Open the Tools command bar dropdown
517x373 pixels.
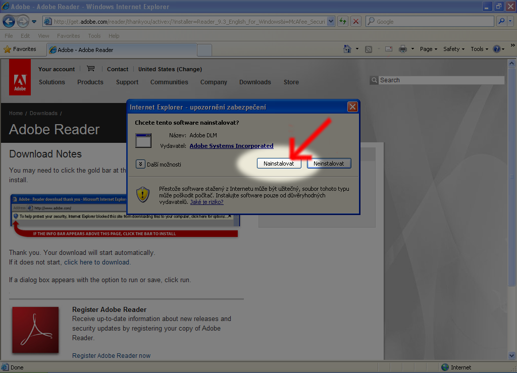pyautogui.click(x=479, y=49)
